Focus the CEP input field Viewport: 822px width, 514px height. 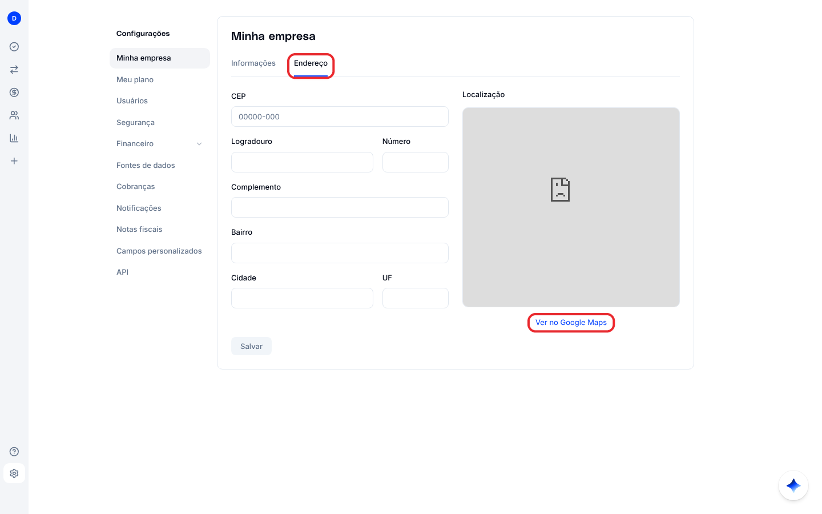click(x=340, y=117)
